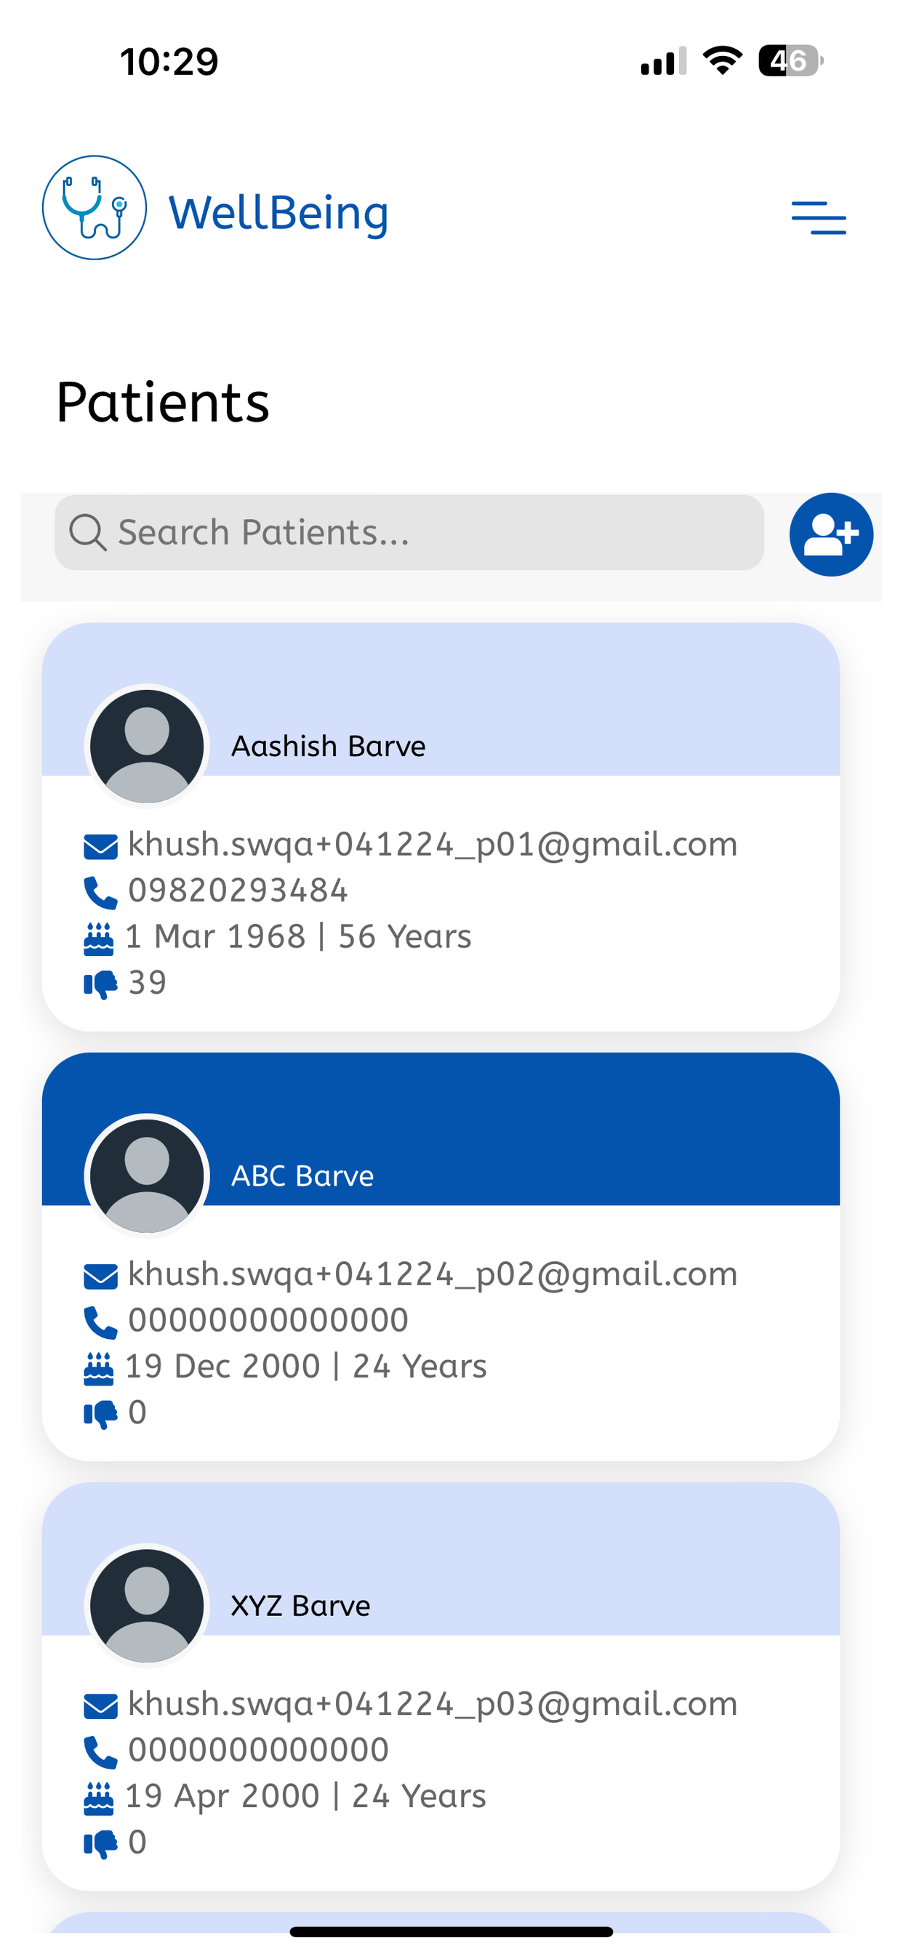Tap the WellBeing title text
Screen dimensions: 903x1954
[x=278, y=213]
